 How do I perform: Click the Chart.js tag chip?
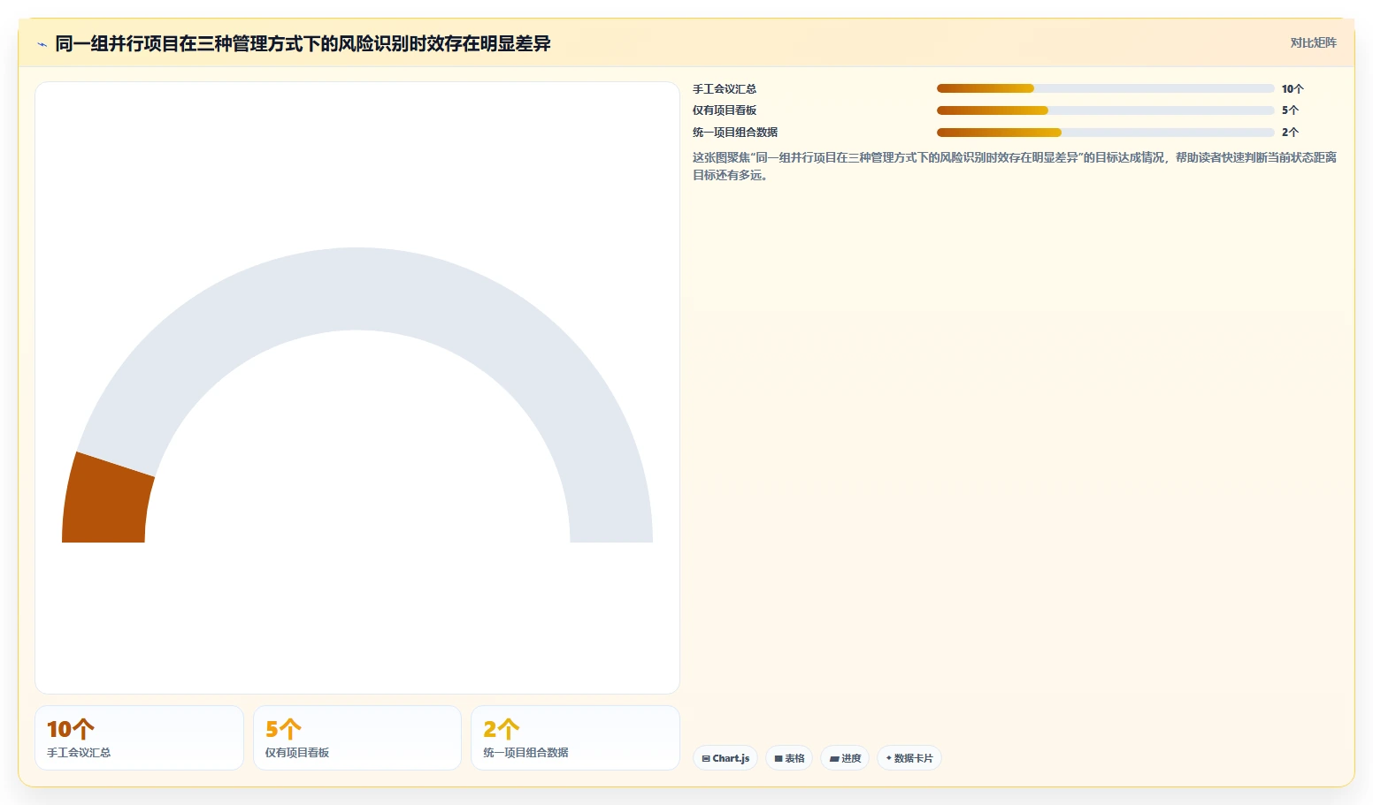pos(725,758)
